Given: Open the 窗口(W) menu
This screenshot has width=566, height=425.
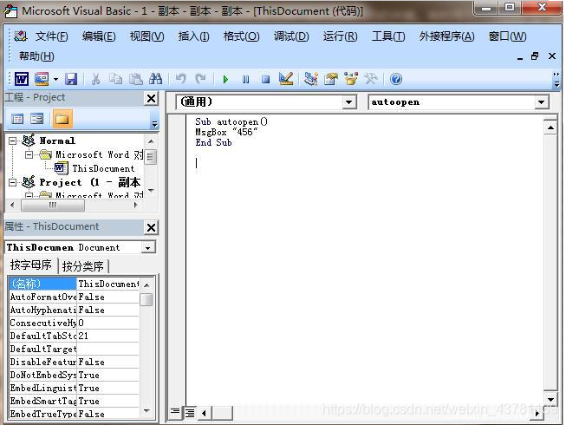Looking at the screenshot, I should tap(507, 36).
